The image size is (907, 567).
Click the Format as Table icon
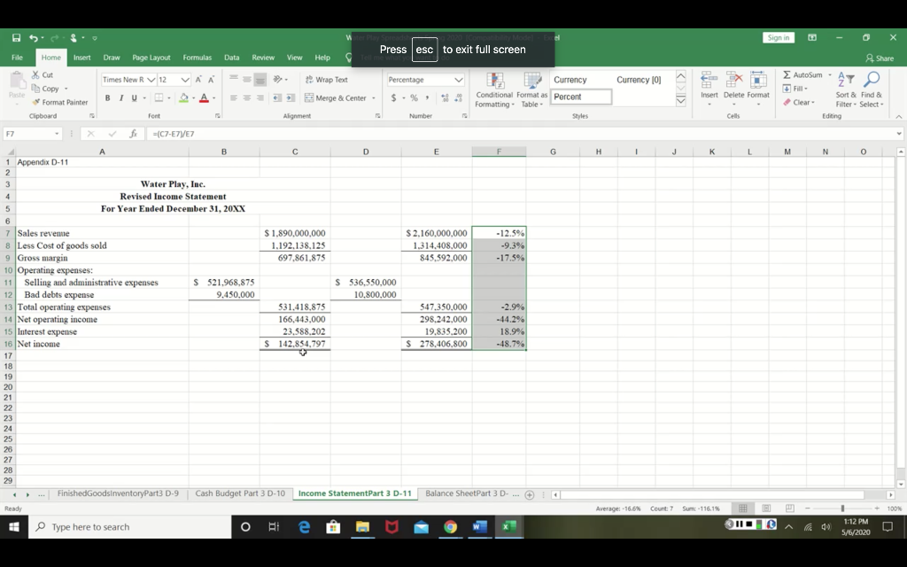[532, 91]
